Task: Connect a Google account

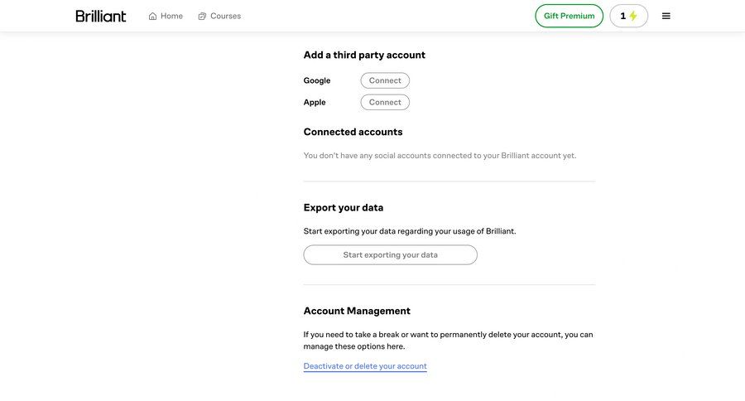Action: click(x=385, y=80)
